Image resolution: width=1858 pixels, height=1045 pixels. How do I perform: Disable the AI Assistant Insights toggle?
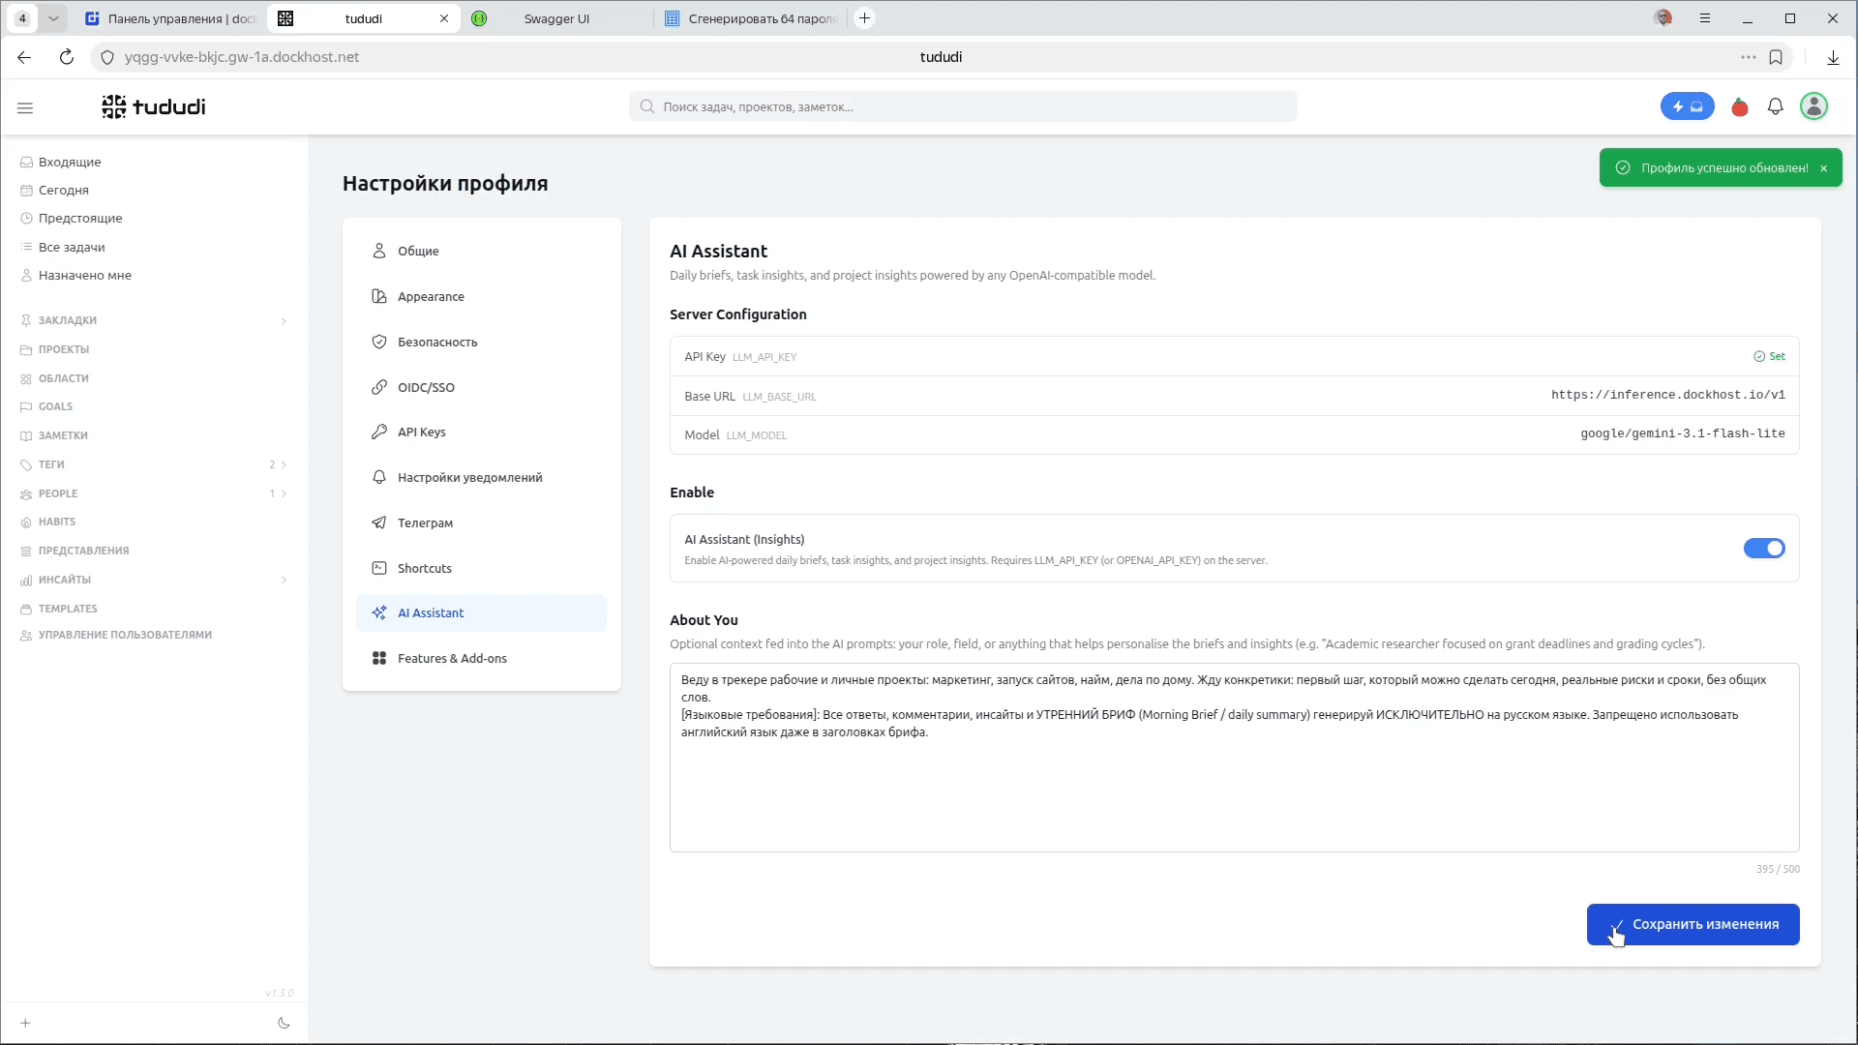pos(1764,549)
